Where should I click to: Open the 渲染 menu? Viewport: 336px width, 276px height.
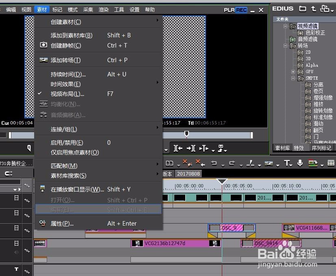[x=104, y=10]
